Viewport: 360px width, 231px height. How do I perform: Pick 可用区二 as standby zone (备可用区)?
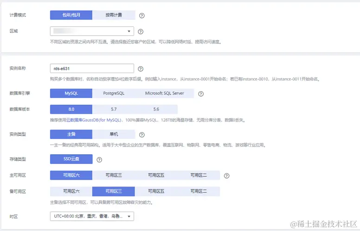tap(199, 191)
